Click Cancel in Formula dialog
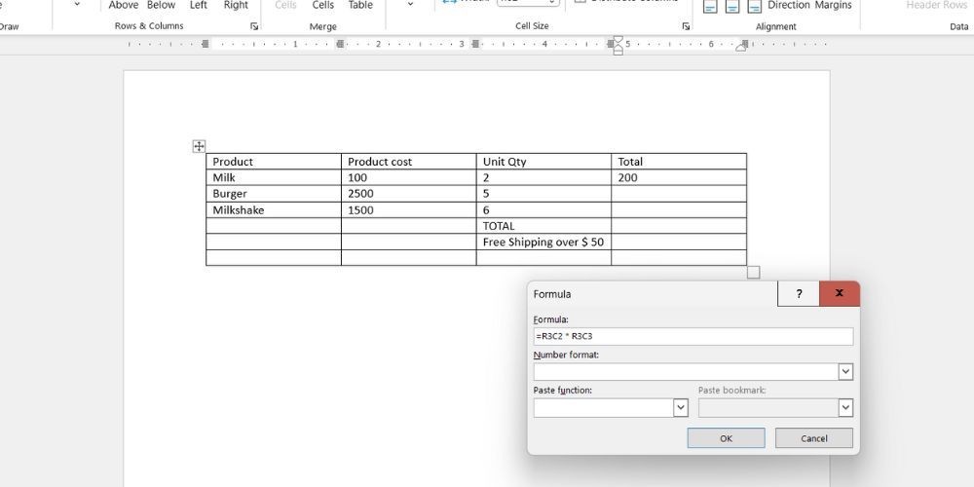Viewport: 974px width, 487px height. coord(813,438)
